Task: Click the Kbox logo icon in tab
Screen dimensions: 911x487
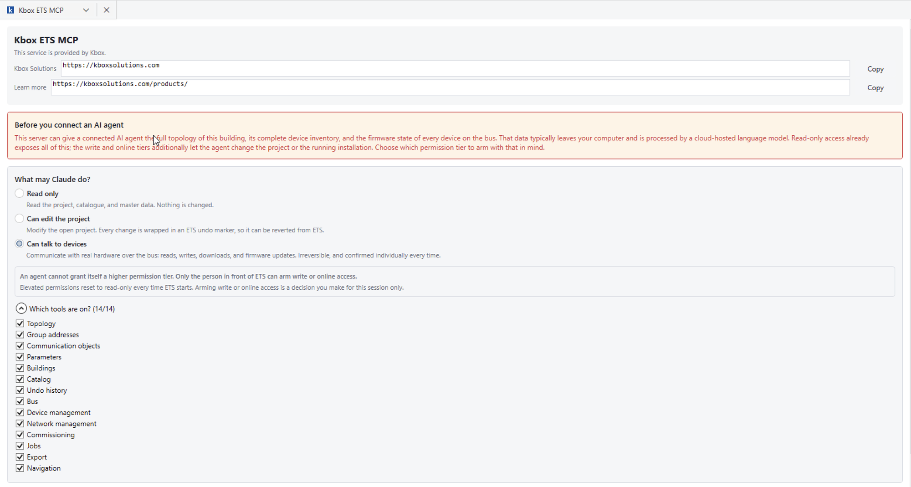Action: point(10,10)
